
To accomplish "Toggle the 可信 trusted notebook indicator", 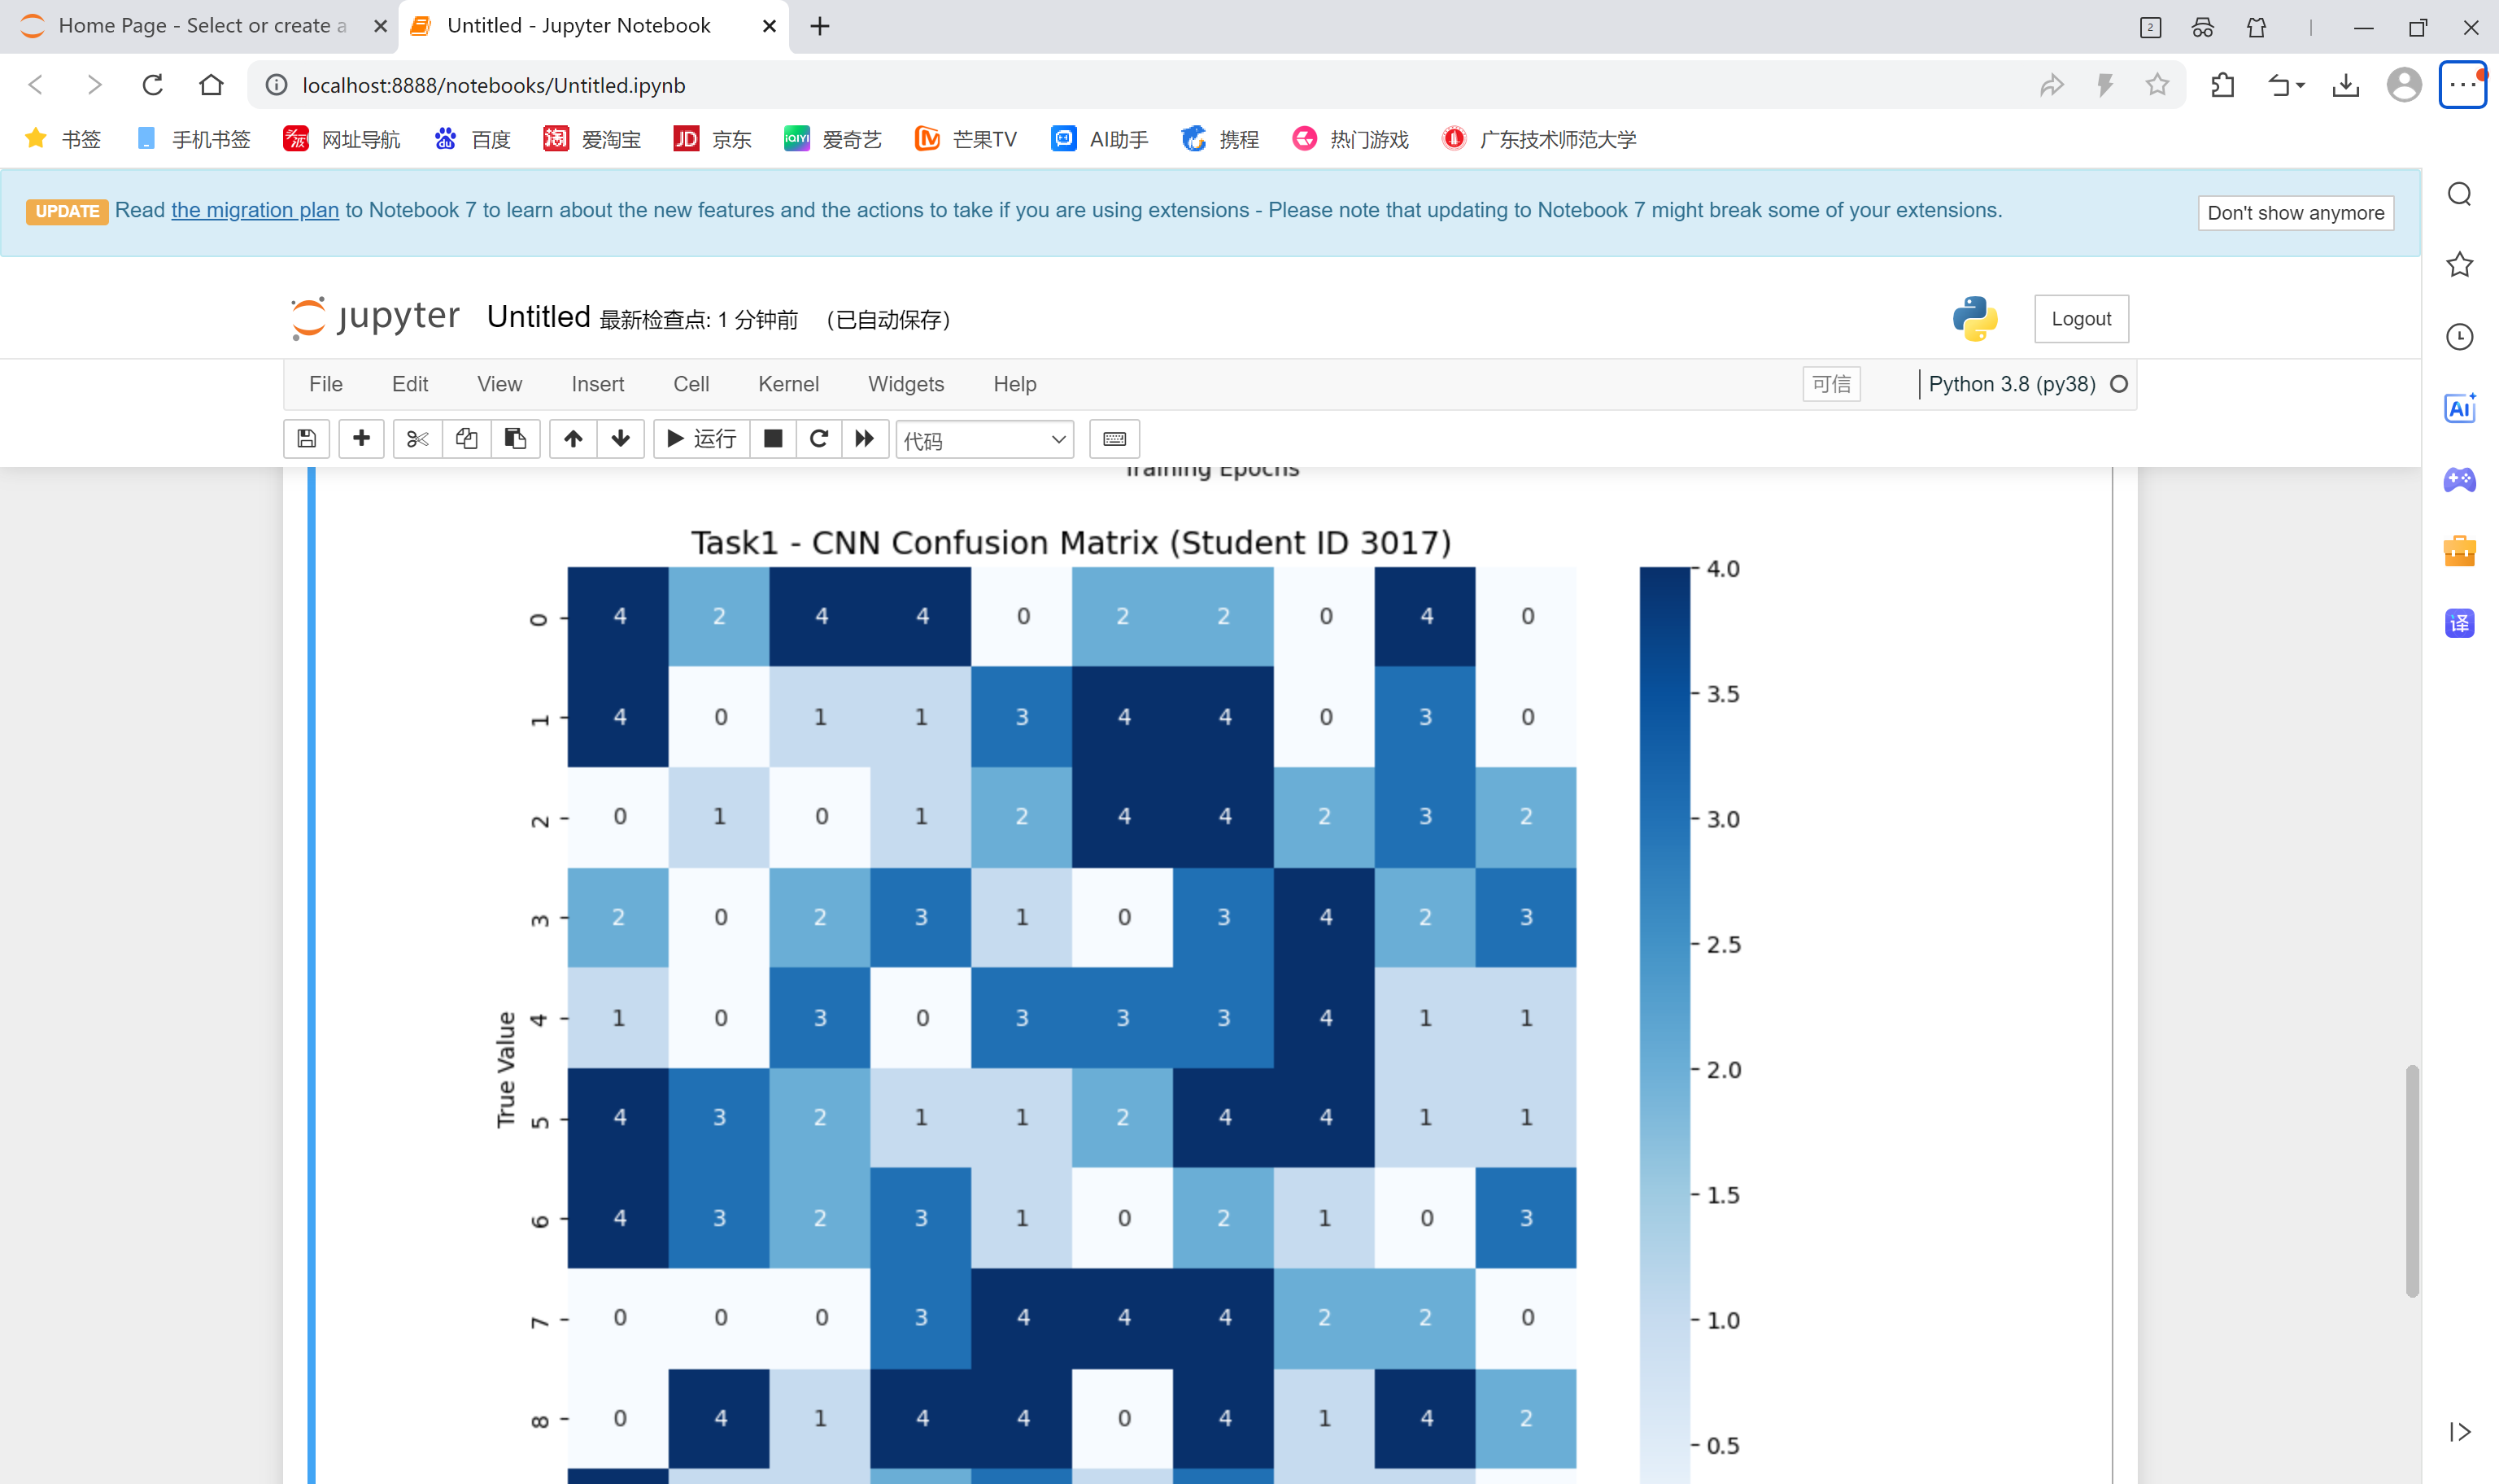I will click(1830, 384).
